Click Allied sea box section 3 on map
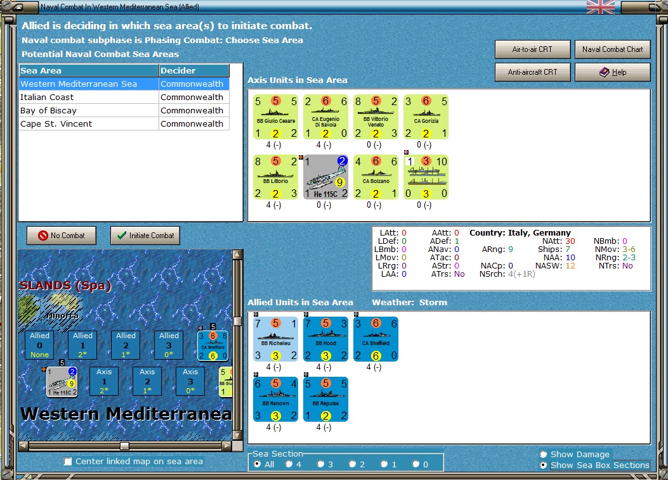 (169, 344)
